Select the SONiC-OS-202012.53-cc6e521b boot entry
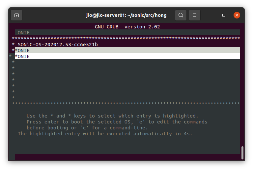Image resolution: width=253 pixels, height=170 pixels. coord(58,44)
